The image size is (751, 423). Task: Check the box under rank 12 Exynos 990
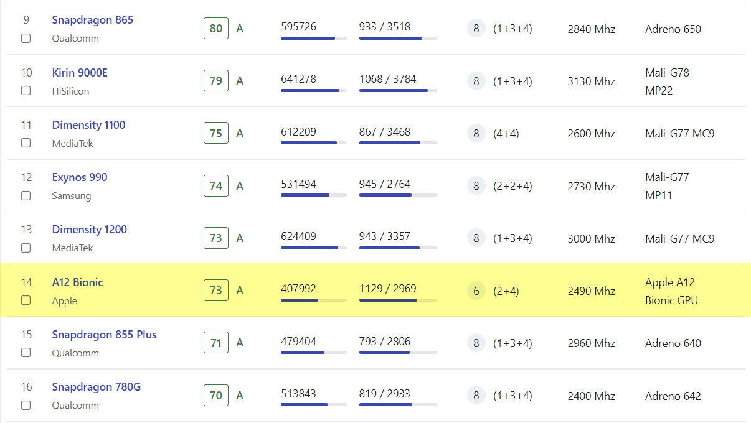coord(26,195)
